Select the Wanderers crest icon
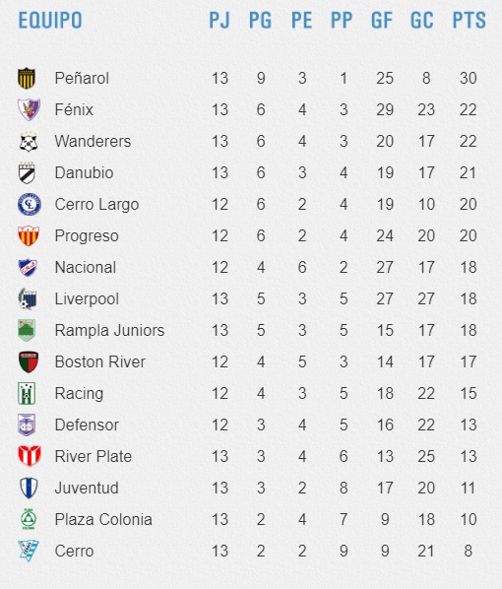 [x=29, y=141]
